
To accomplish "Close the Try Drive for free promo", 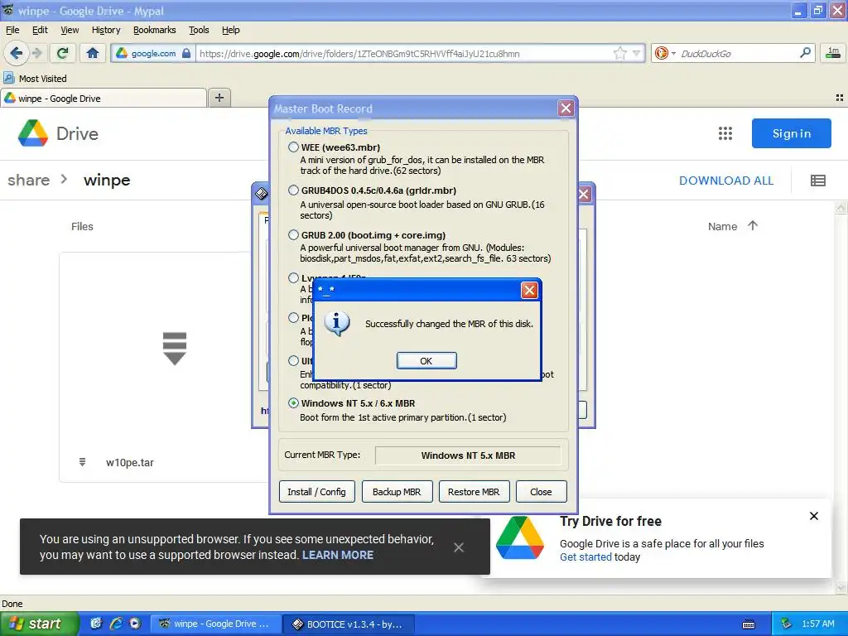I will [x=813, y=516].
